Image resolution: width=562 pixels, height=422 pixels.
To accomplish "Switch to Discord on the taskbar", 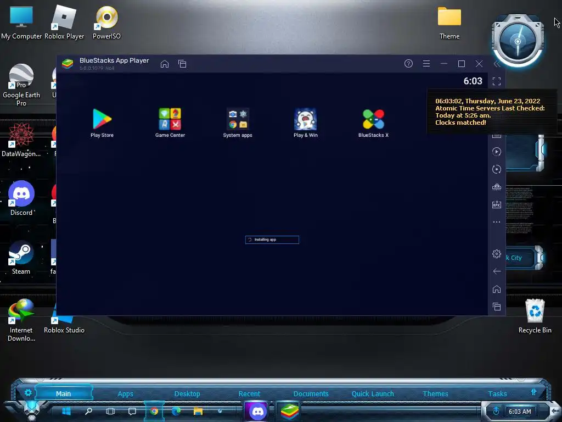I will (257, 411).
